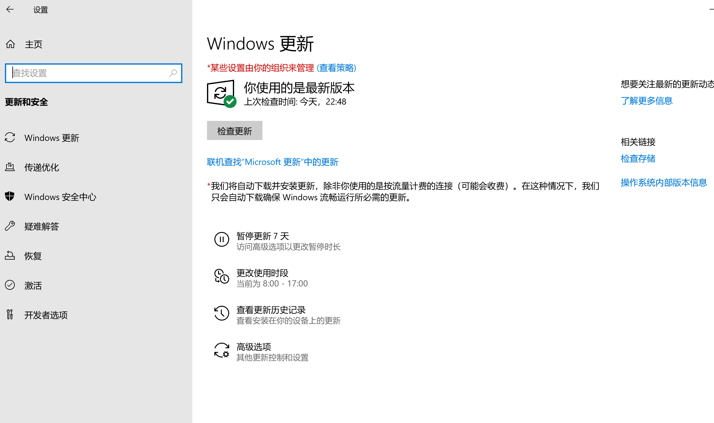Viewport: 714px width, 423px height.
Task: Click the 传递优化 delivery icon in sidebar
Action: [10, 167]
